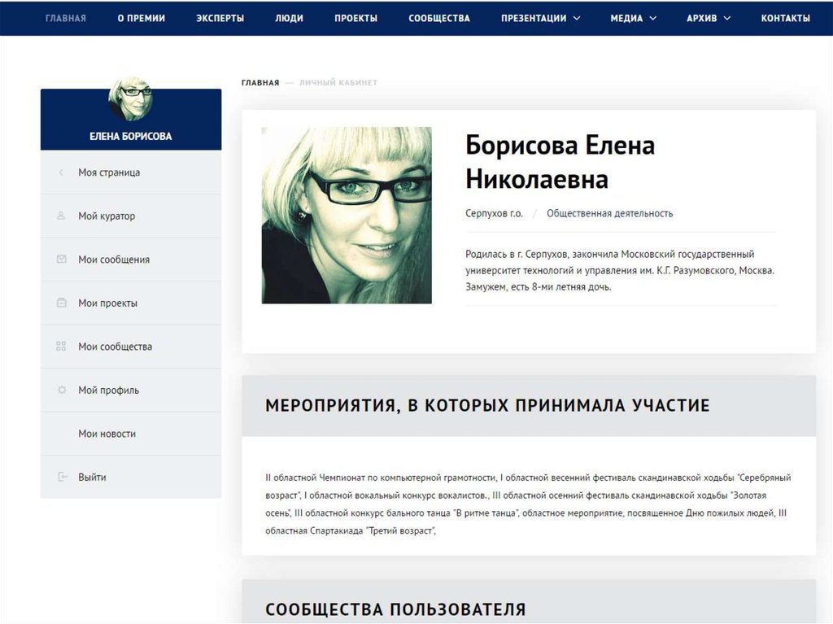Click the Общественная деятельность category text
The width and height of the screenshot is (833, 624).
(610, 213)
